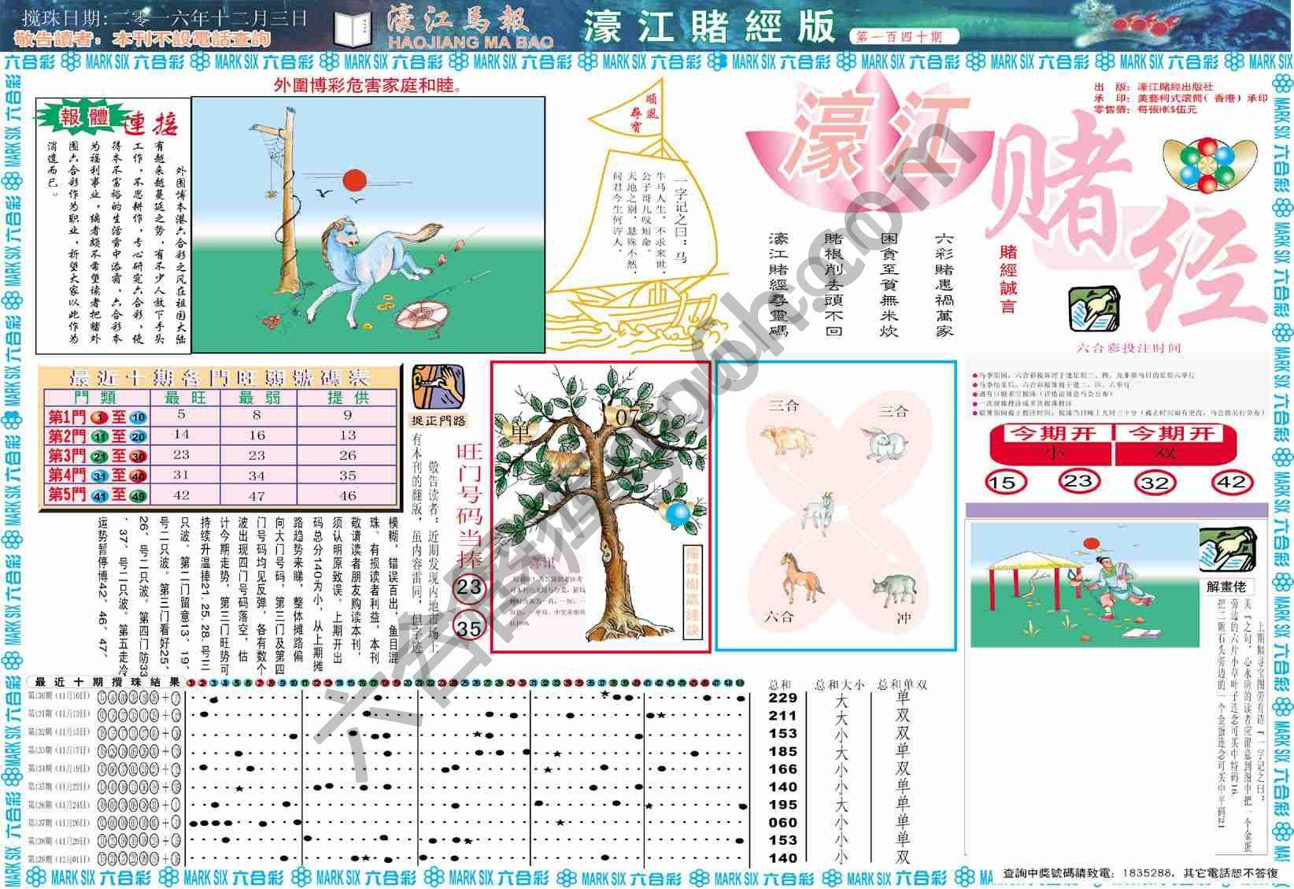Click the blue ball on the tree
Image resolution: width=1294 pixels, height=889 pixels.
click(677, 514)
